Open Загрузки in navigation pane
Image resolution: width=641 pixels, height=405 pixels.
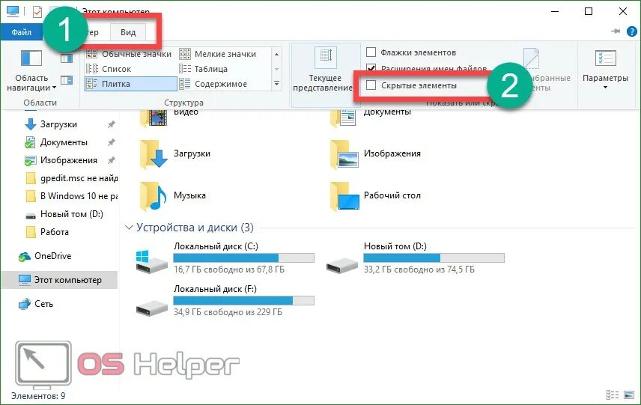click(58, 124)
